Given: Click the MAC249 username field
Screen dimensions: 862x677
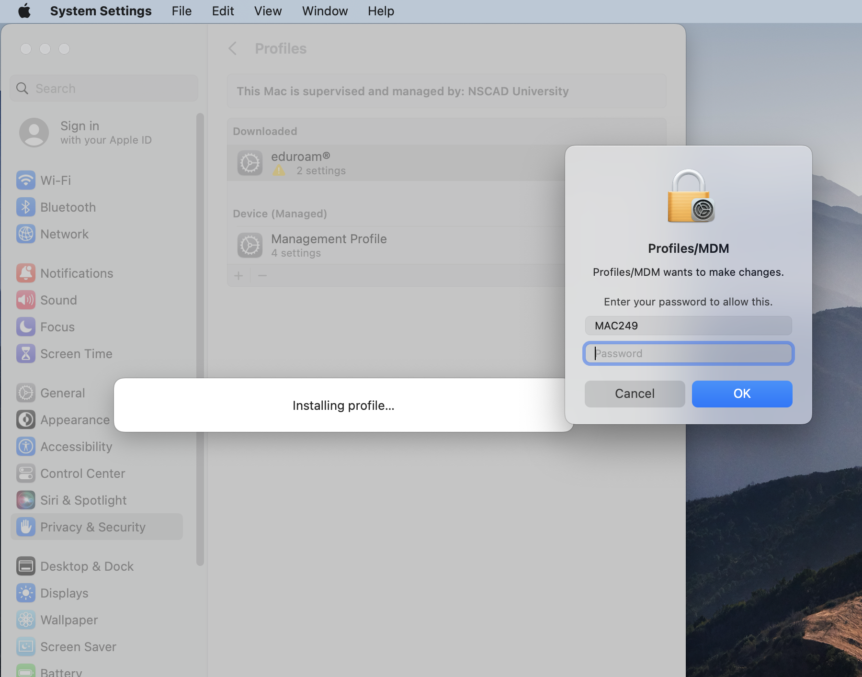Looking at the screenshot, I should (688, 326).
